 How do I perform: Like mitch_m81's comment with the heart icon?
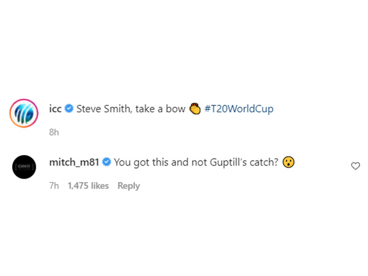pyautogui.click(x=355, y=166)
